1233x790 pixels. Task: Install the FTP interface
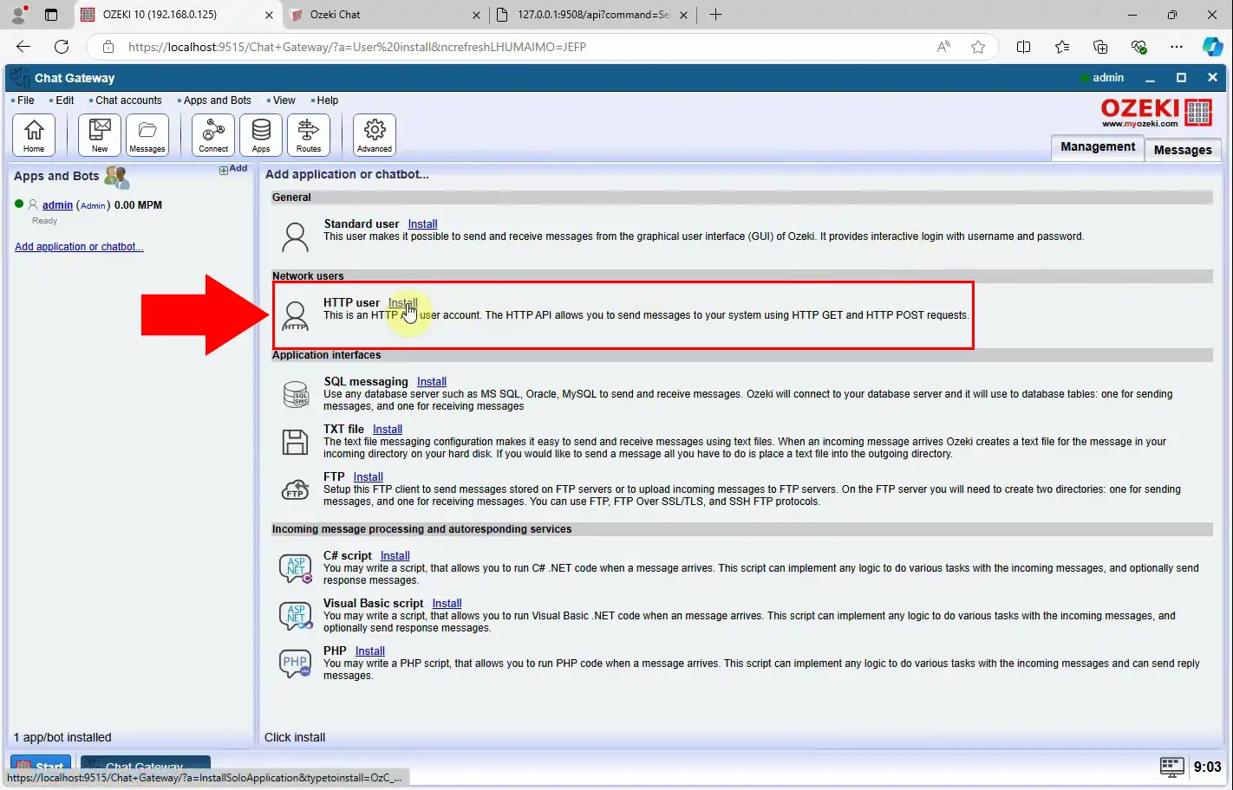pyautogui.click(x=368, y=476)
